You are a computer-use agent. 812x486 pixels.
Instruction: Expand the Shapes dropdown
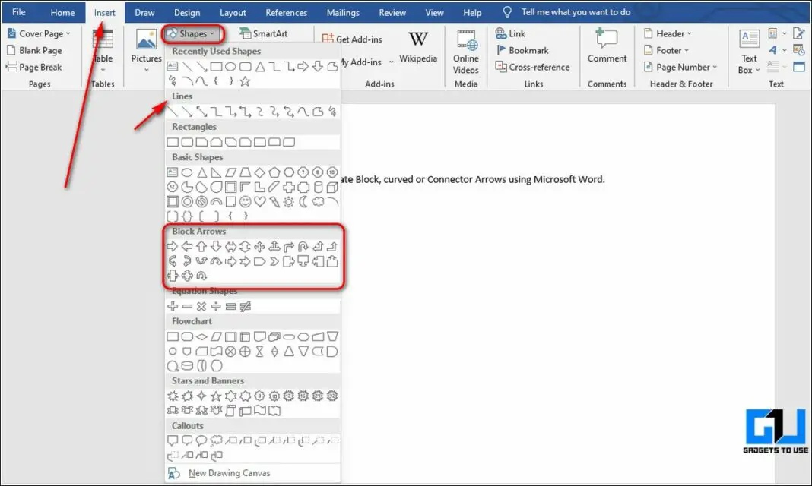tap(192, 33)
